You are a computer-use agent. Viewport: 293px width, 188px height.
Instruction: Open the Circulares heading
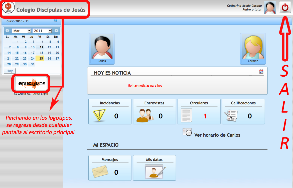pyautogui.click(x=199, y=103)
